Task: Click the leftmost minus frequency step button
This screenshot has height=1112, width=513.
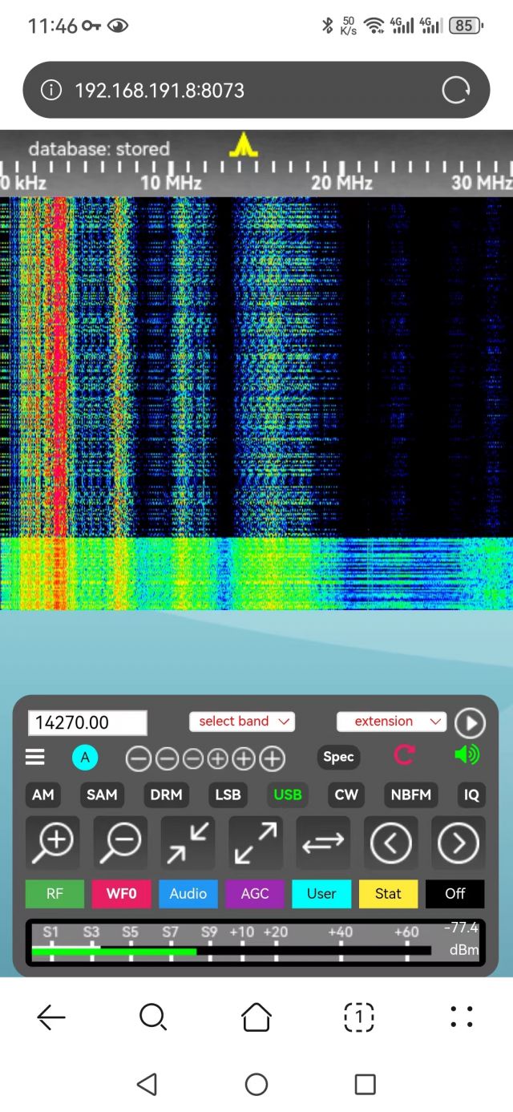Action: pos(139,758)
